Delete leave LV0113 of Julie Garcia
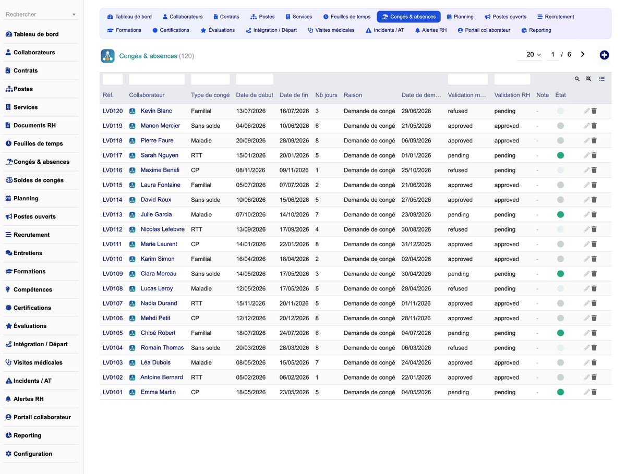Viewport: 626px width, 474px height. (594, 214)
